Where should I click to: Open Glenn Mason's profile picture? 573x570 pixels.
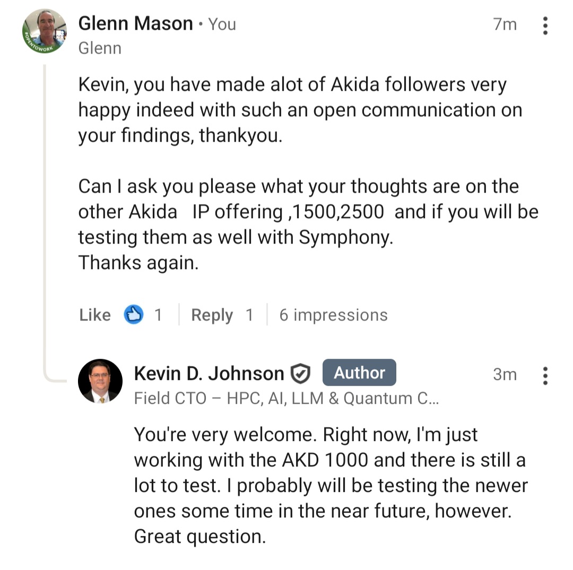click(45, 32)
